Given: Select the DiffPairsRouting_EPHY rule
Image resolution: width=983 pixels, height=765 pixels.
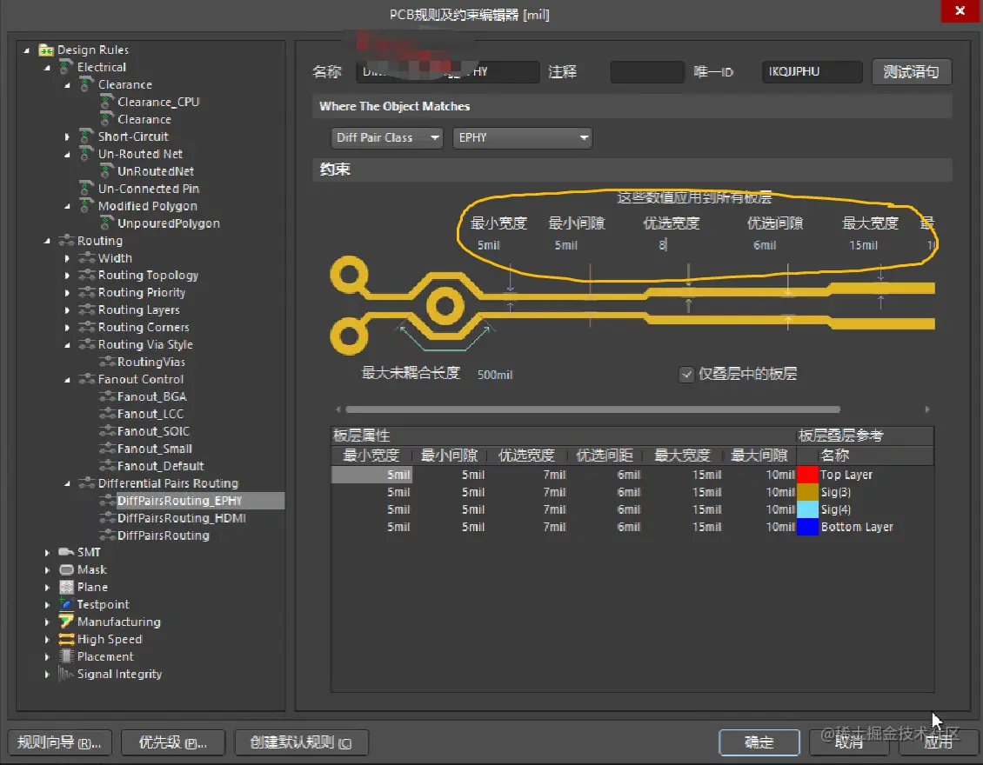Looking at the screenshot, I should [179, 501].
